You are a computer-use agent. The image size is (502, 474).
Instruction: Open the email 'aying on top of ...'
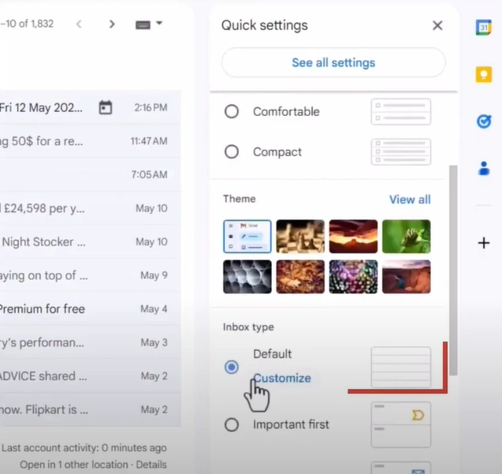91,275
